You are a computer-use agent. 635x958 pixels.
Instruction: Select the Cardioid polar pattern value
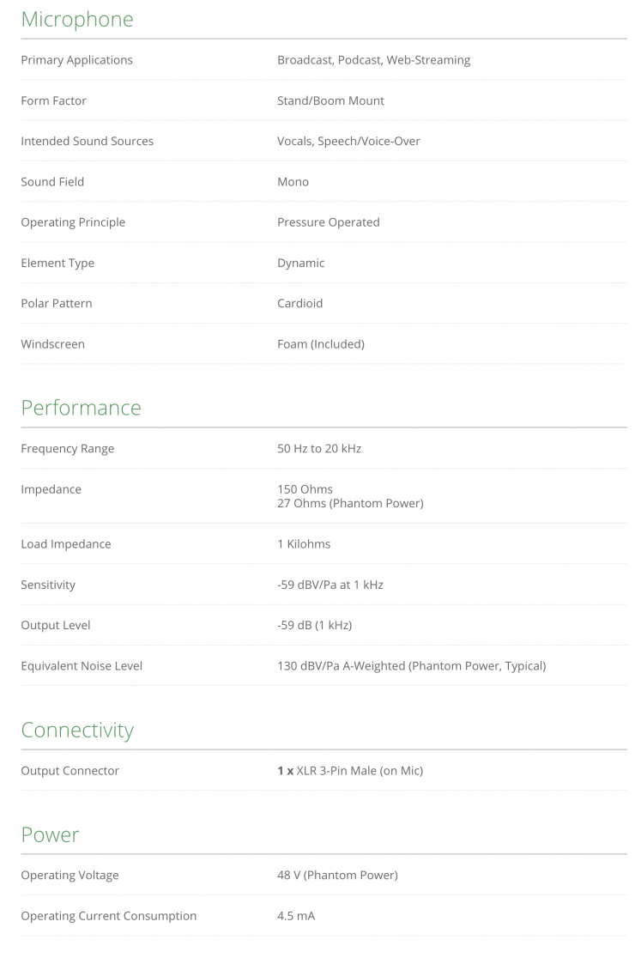pyautogui.click(x=299, y=303)
